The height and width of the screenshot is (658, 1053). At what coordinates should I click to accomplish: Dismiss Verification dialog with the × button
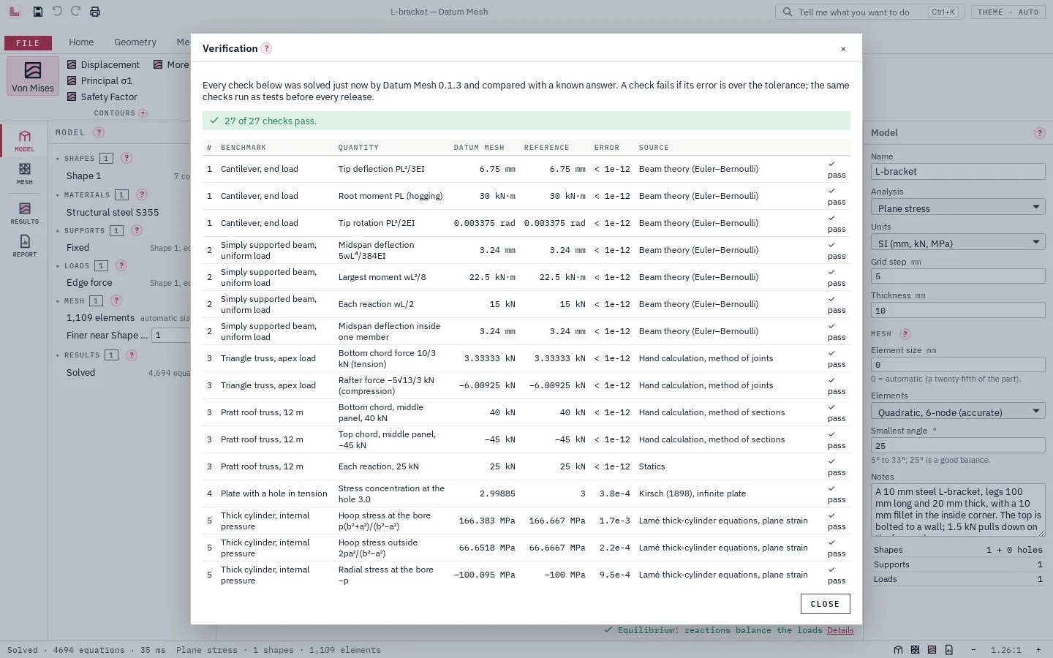pyautogui.click(x=843, y=49)
